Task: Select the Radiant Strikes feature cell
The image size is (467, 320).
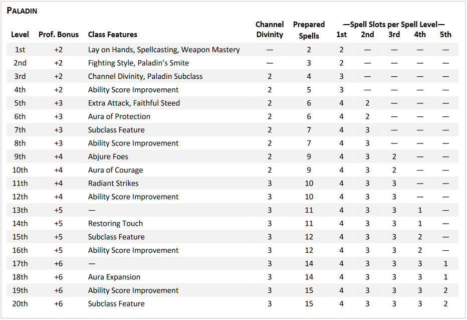Action: point(113,184)
